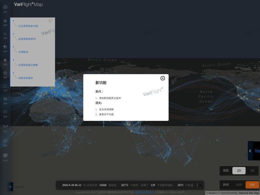260x195 pixels.
Task: Open the help chat icon in sidebar
Action: click(5, 141)
